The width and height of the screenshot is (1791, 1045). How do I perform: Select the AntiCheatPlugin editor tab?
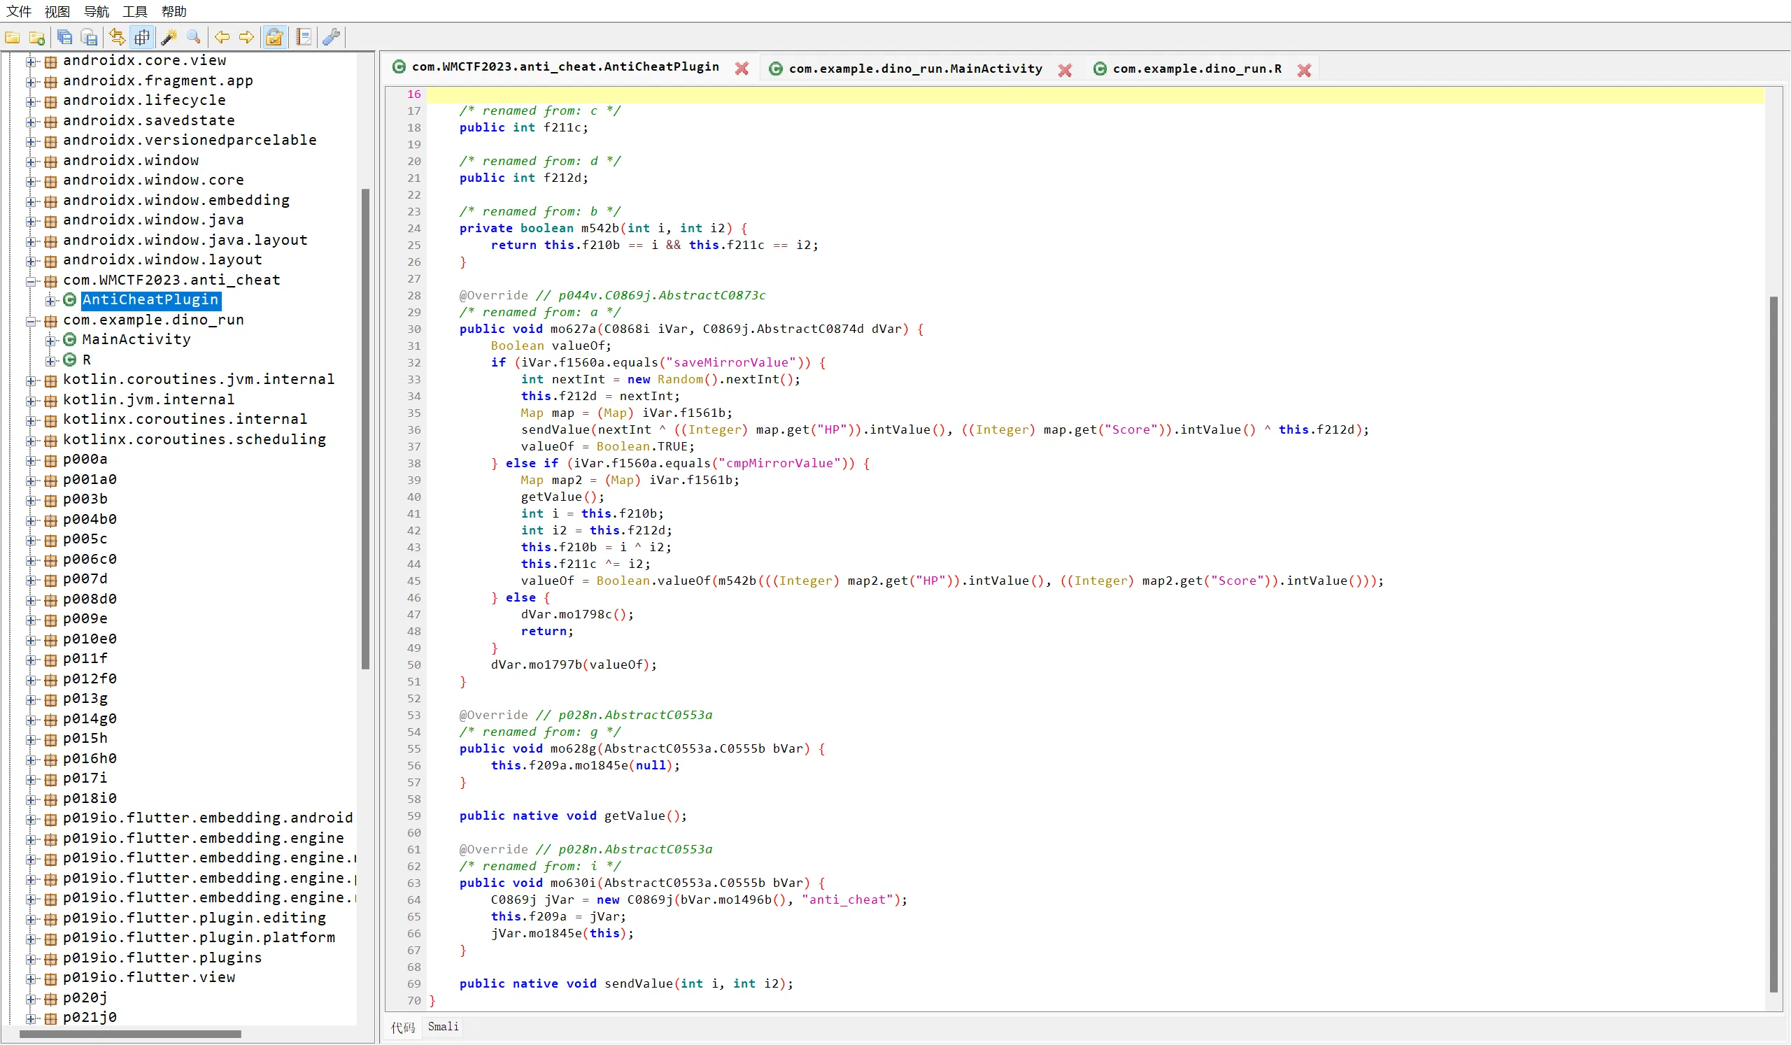tap(565, 66)
